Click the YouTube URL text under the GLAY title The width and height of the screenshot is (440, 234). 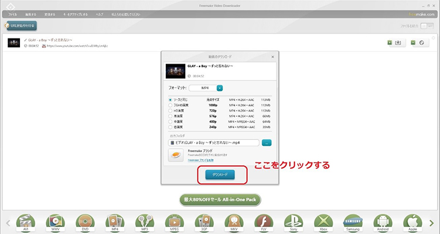[x=77, y=46]
